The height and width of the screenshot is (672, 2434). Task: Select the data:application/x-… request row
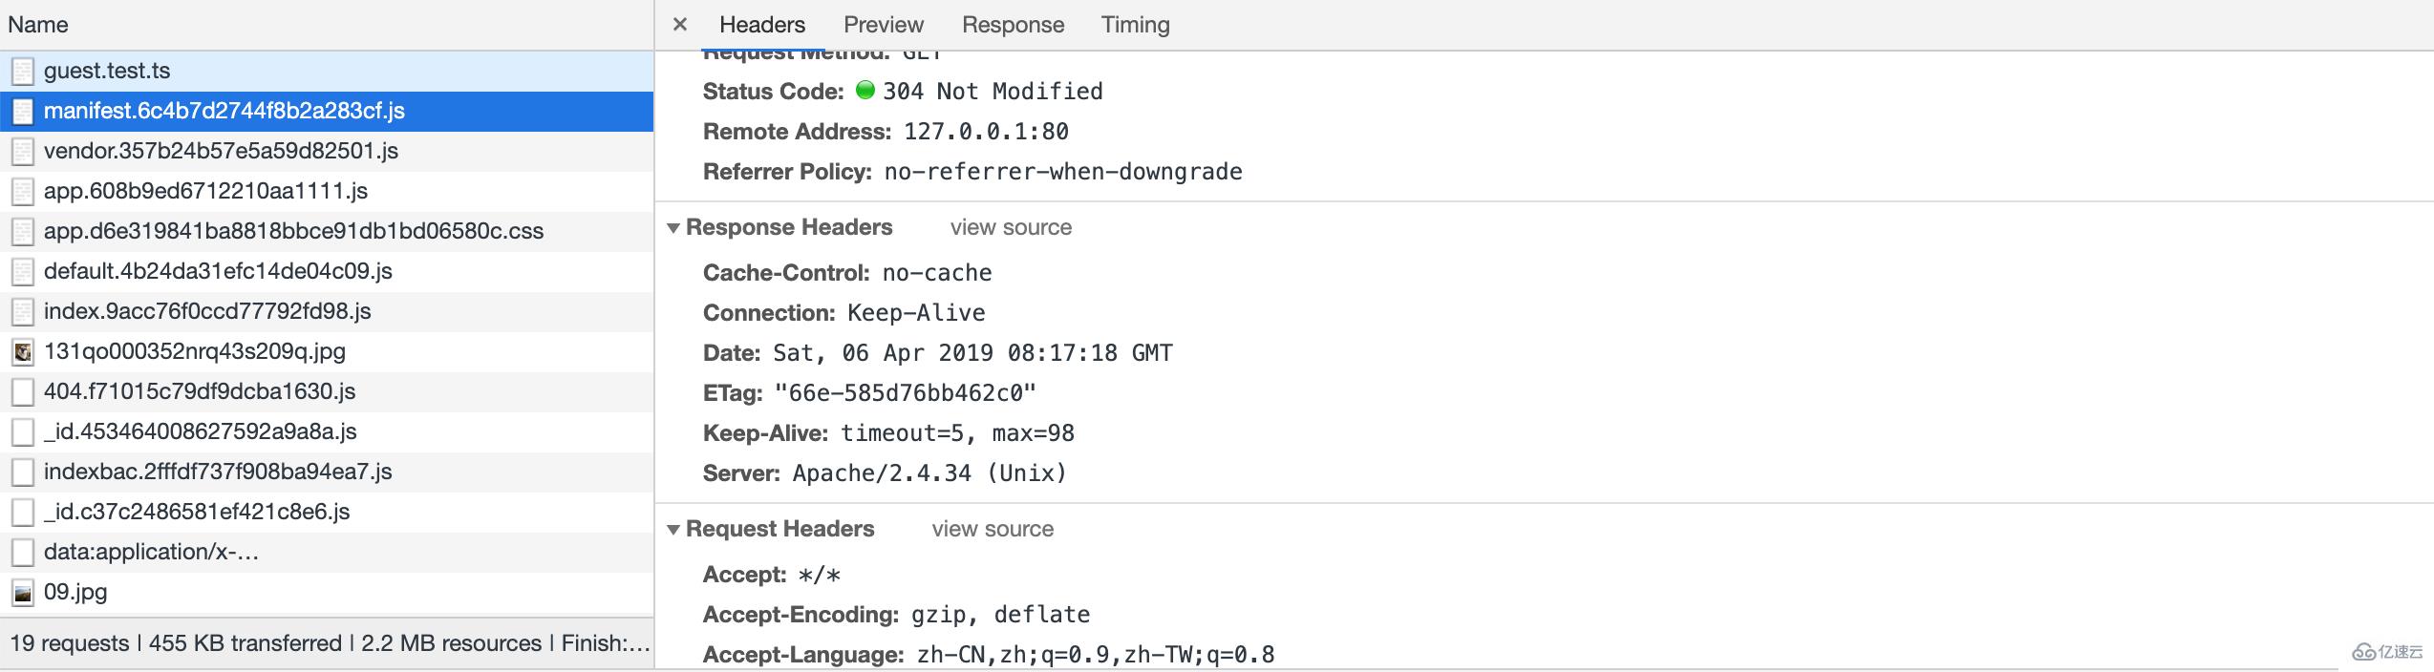(x=327, y=552)
